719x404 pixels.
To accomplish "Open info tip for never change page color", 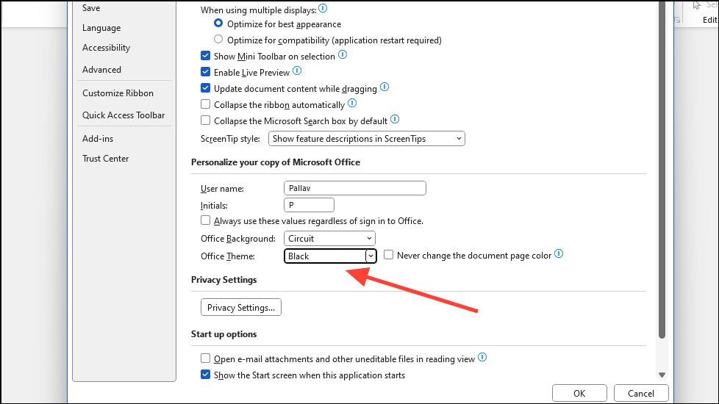I will (x=559, y=253).
